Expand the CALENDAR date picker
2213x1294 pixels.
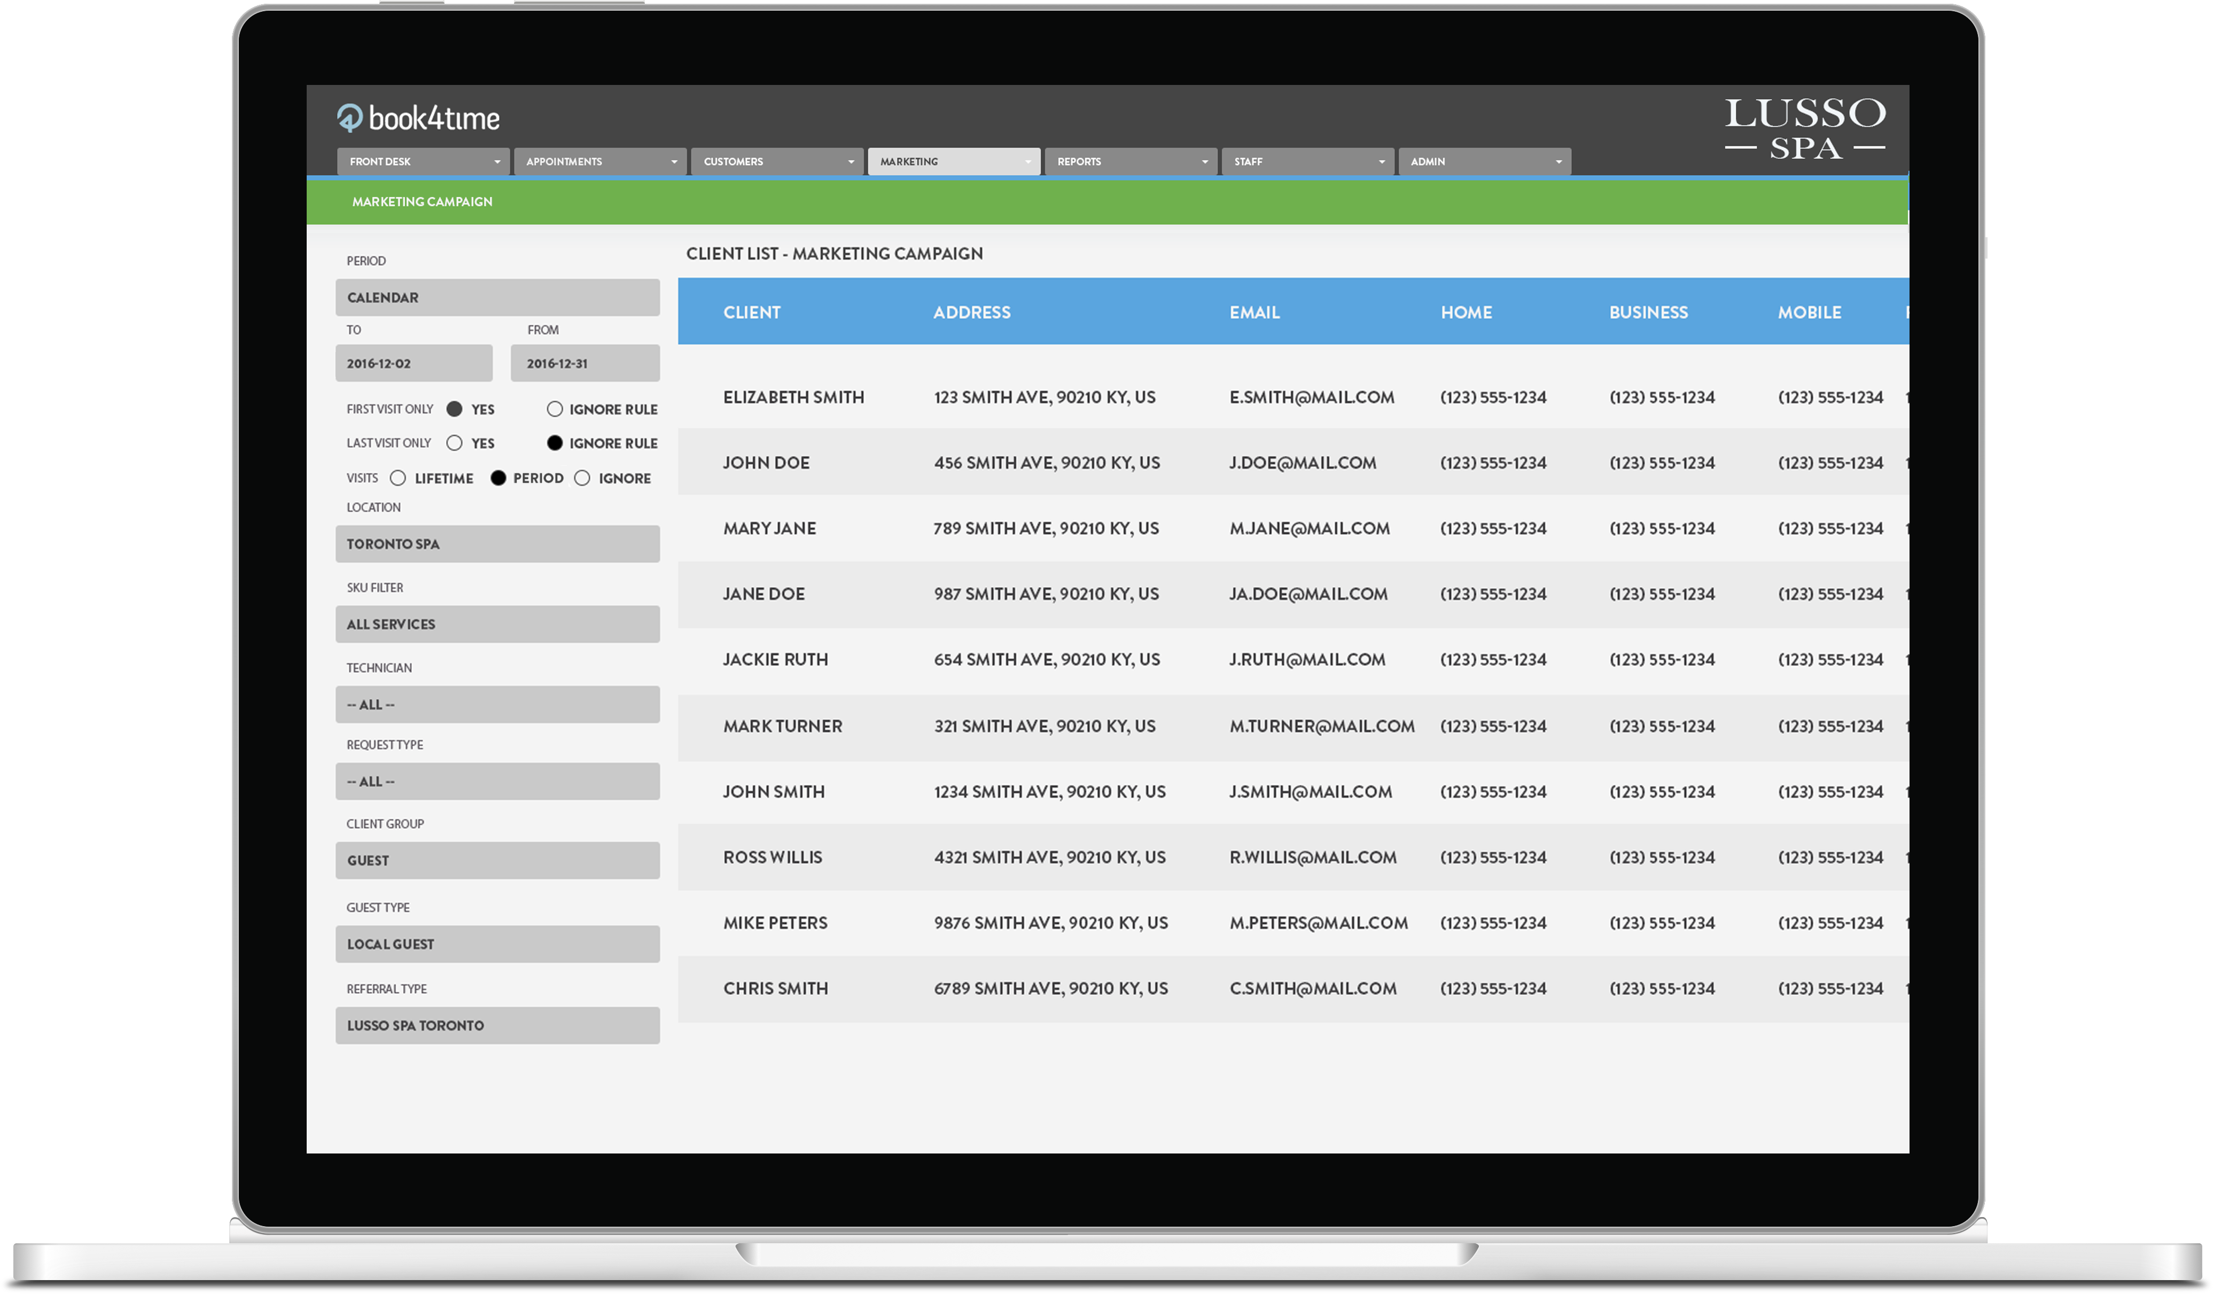tap(497, 297)
